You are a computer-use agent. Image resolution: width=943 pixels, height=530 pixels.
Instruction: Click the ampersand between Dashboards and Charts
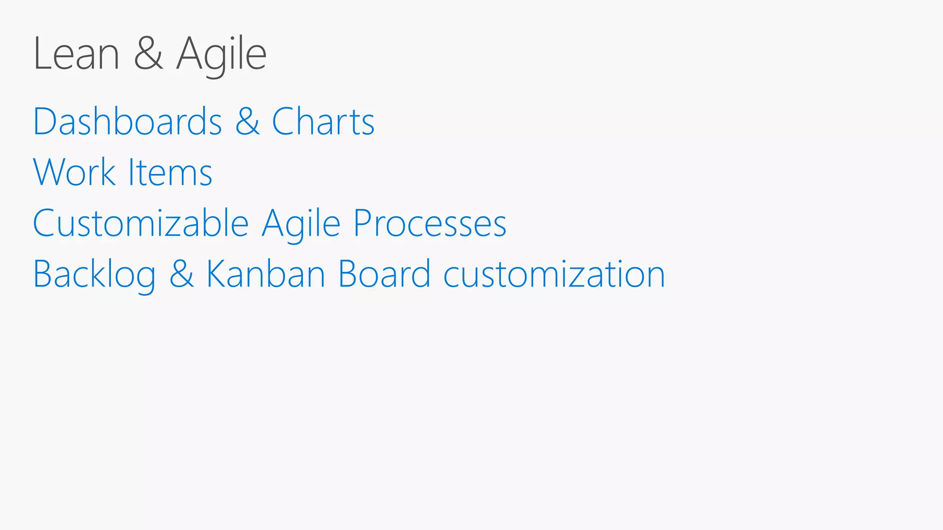click(247, 122)
